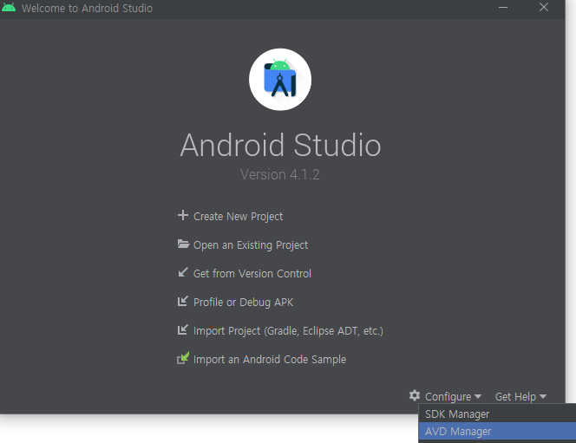Image resolution: width=576 pixels, height=443 pixels.
Task: Choose Profile or Debug APK
Action: tap(243, 303)
